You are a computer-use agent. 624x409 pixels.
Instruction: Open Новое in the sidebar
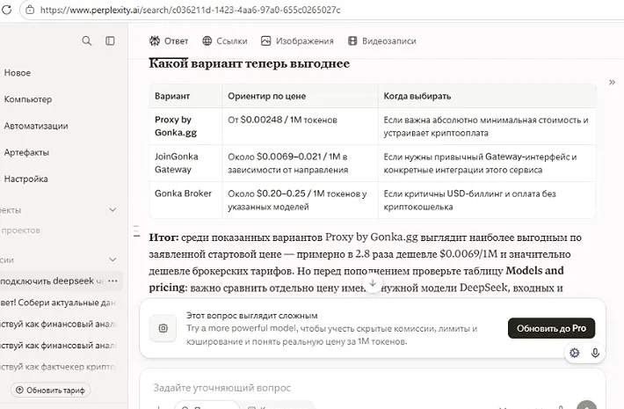pyautogui.click(x=18, y=73)
